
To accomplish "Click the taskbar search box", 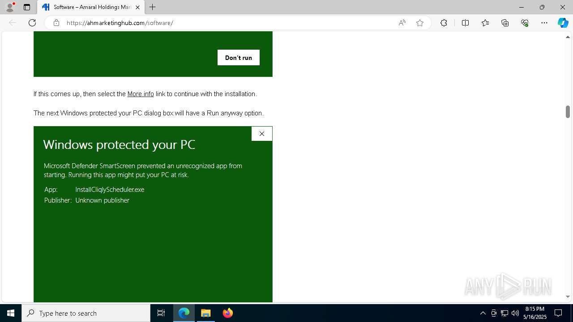I will click(x=86, y=313).
